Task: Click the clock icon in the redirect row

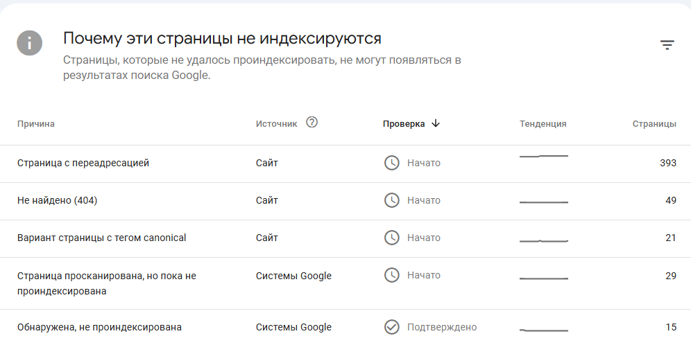Action: pyautogui.click(x=392, y=163)
